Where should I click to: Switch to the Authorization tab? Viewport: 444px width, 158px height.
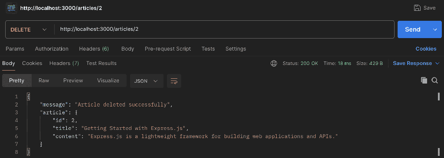(52, 48)
